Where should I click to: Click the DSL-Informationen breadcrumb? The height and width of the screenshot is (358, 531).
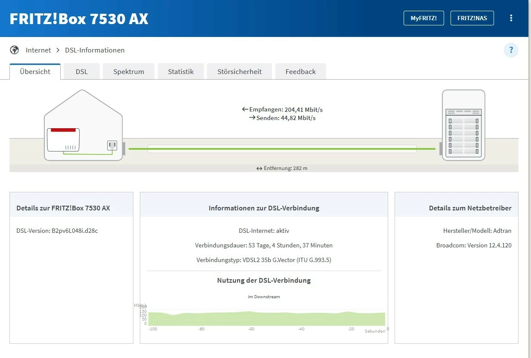coord(95,50)
